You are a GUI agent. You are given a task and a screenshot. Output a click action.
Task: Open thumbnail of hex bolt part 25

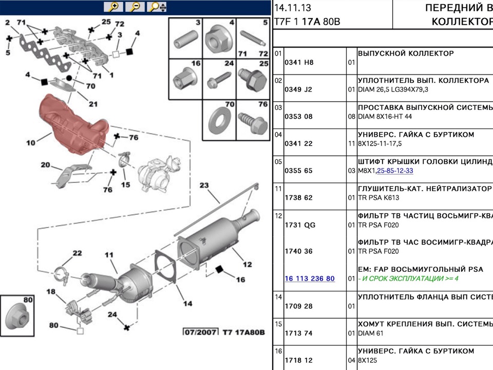click(253, 79)
